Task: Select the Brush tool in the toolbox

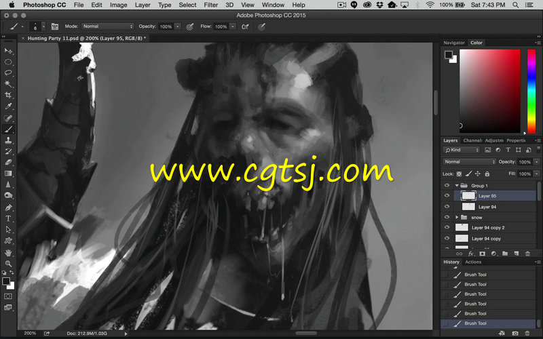Action: (8, 129)
